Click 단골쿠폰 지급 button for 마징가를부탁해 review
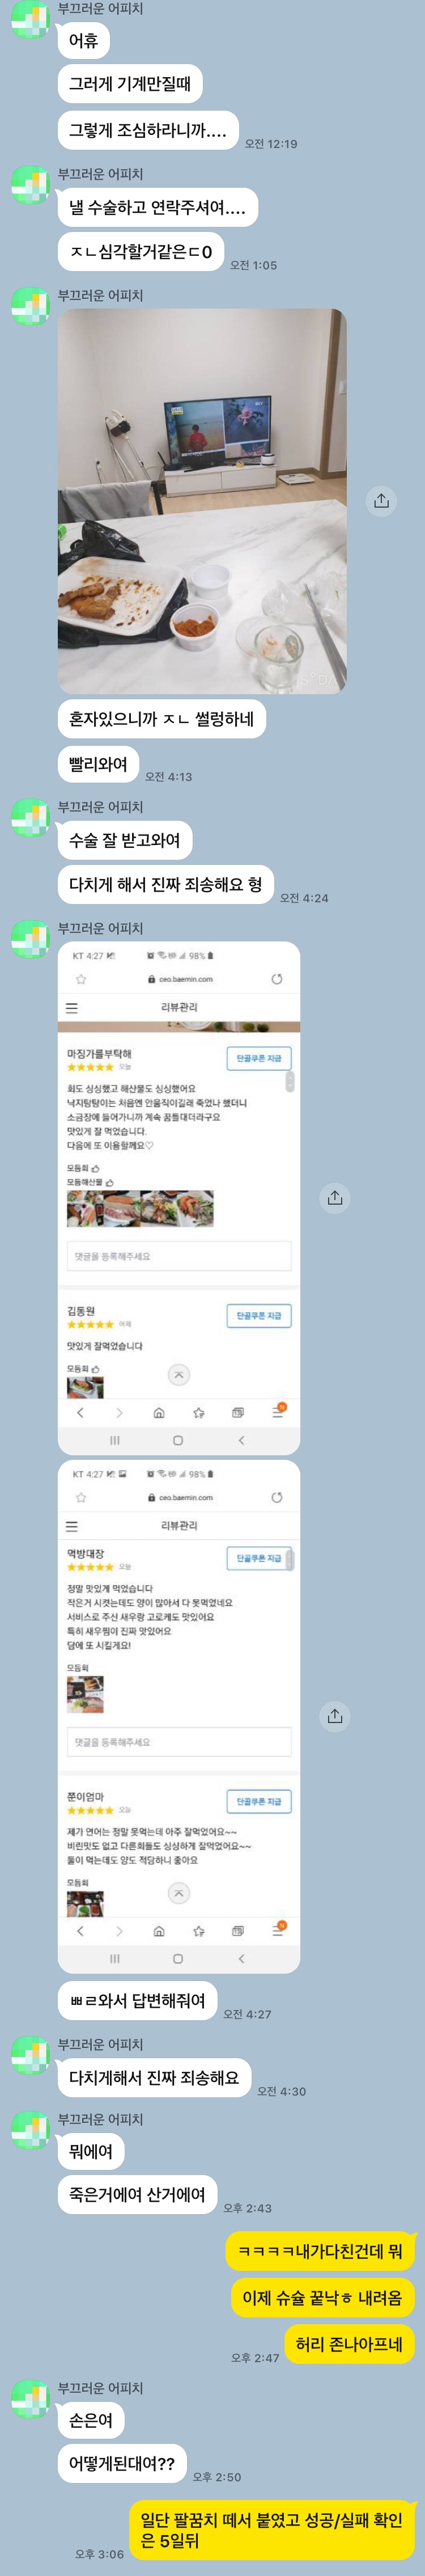This screenshot has width=425, height=2576. [259, 1058]
